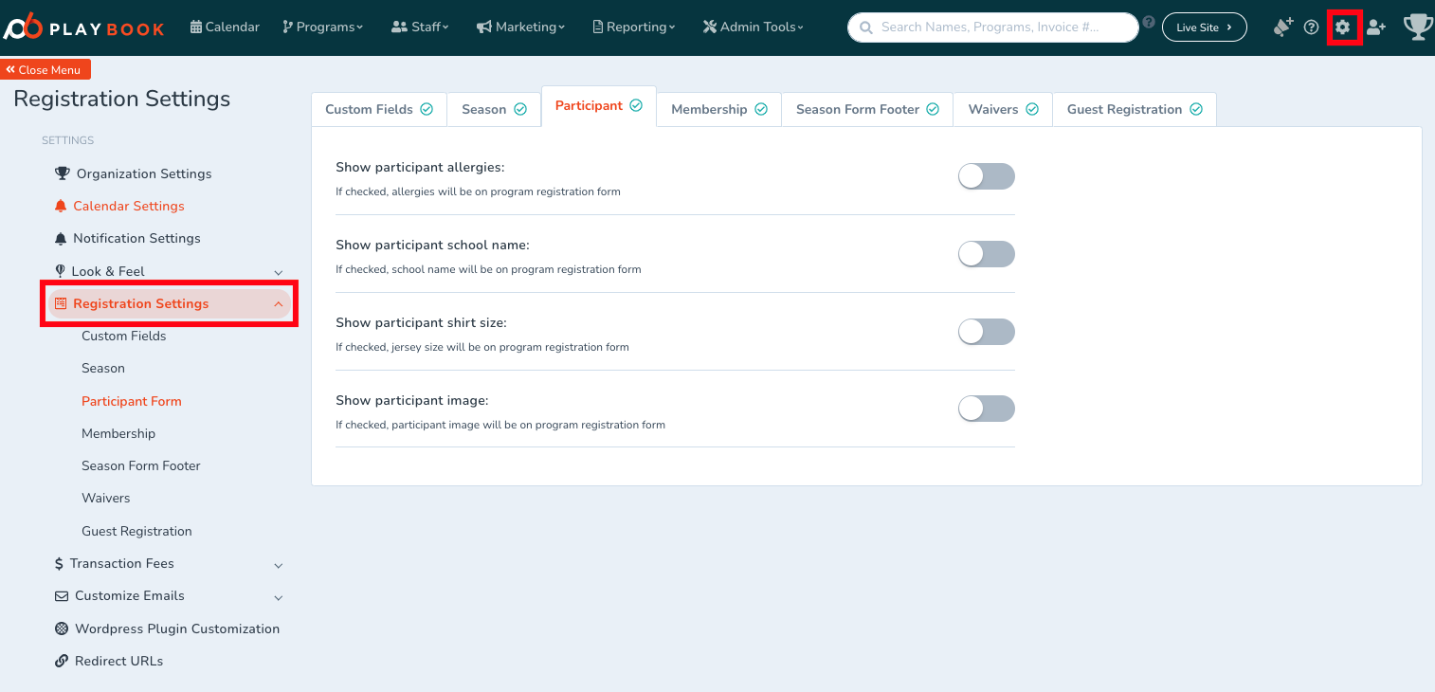Viewport: 1435px width, 692px height.
Task: Click link icon beside Redirect URLs
Action: [x=62, y=661]
